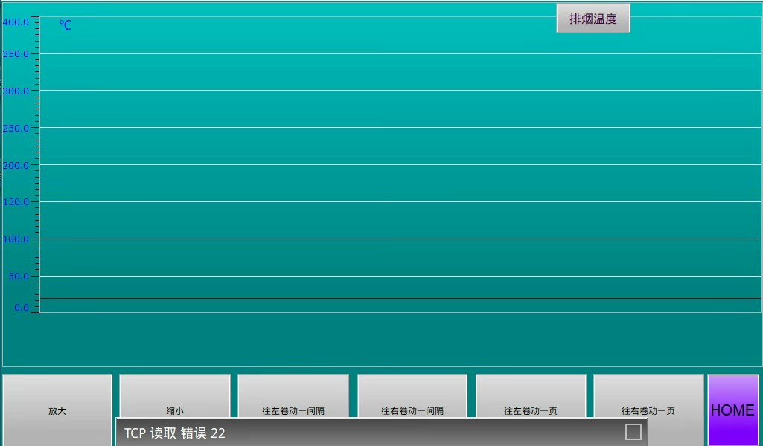Screen dimensions: 763x446
Task: Select the black temperature trend line
Action: coord(400,298)
